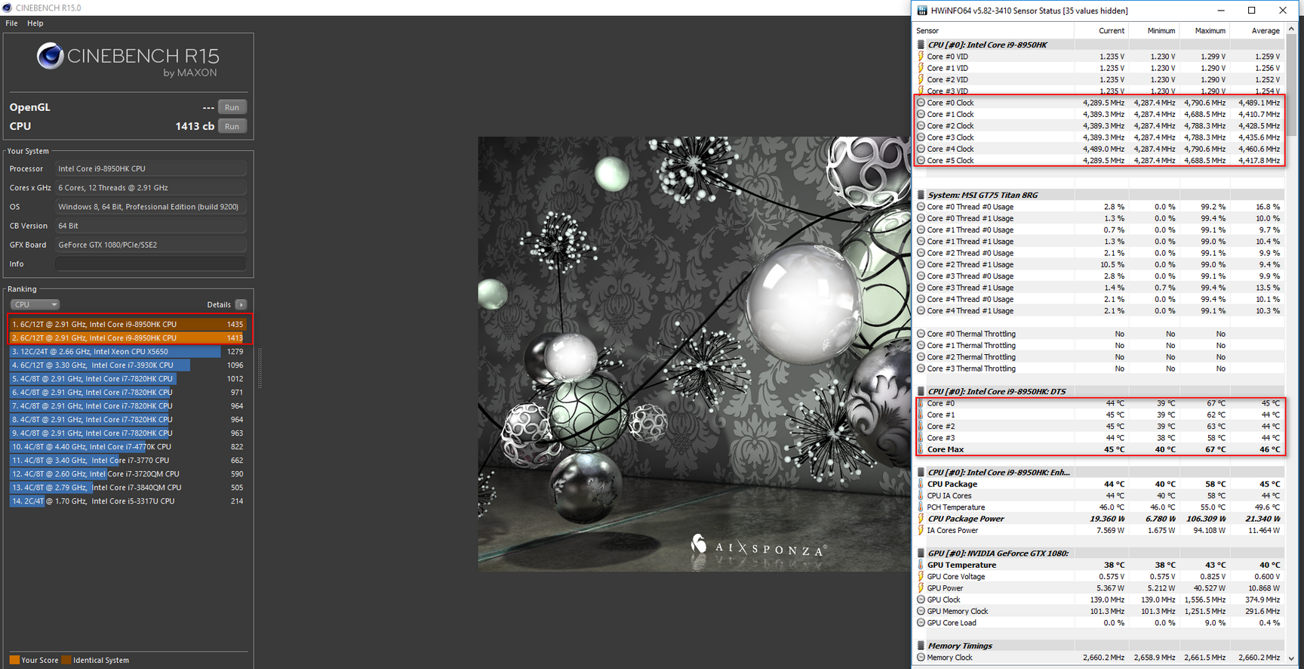
Task: Click the Your Score orange legend swatch
Action: (x=14, y=660)
